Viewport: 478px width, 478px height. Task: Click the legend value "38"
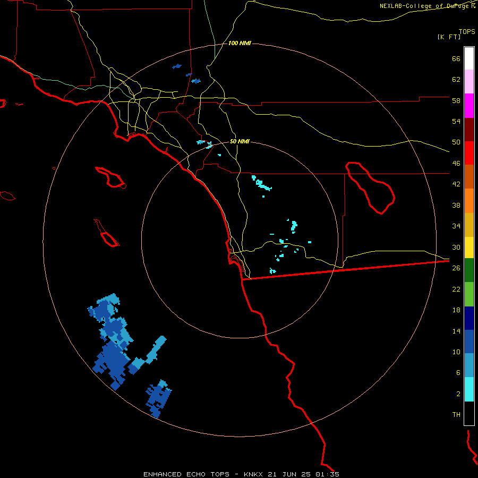click(x=456, y=205)
